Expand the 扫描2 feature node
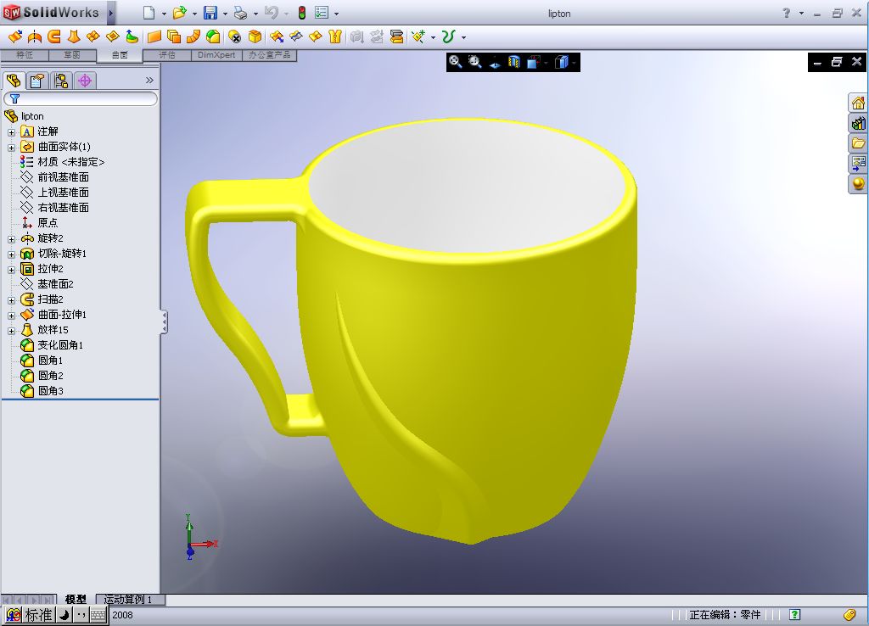Screen dimensions: 869x626 [11, 300]
